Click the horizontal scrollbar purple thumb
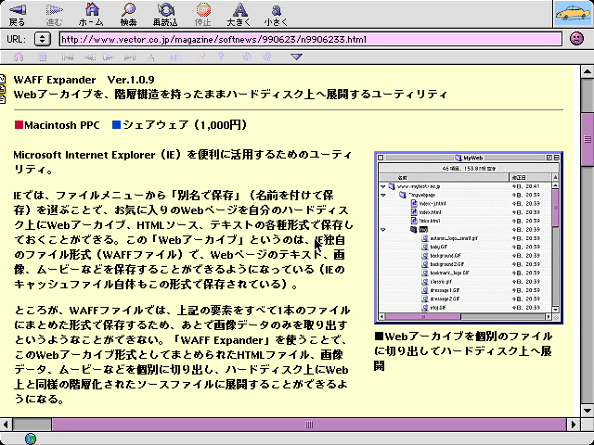The height and width of the screenshot is (445, 594). point(309,425)
